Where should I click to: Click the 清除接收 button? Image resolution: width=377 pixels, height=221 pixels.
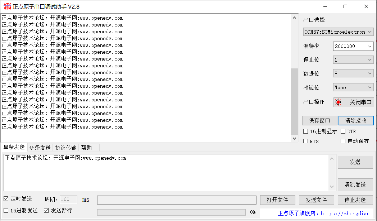click(356, 120)
